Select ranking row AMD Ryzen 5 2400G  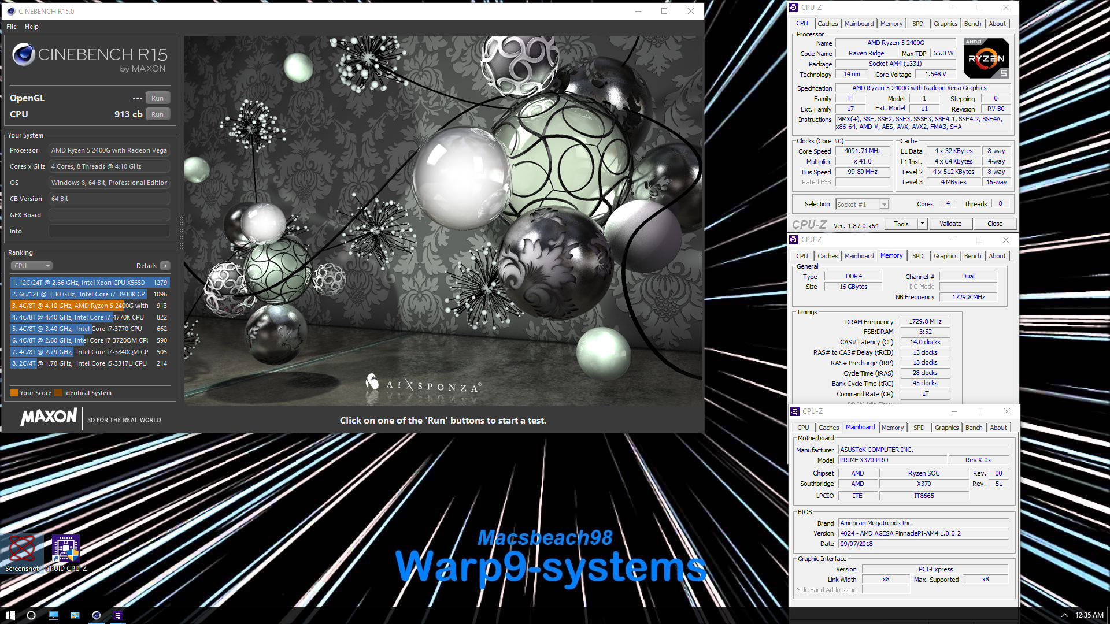[x=90, y=306]
